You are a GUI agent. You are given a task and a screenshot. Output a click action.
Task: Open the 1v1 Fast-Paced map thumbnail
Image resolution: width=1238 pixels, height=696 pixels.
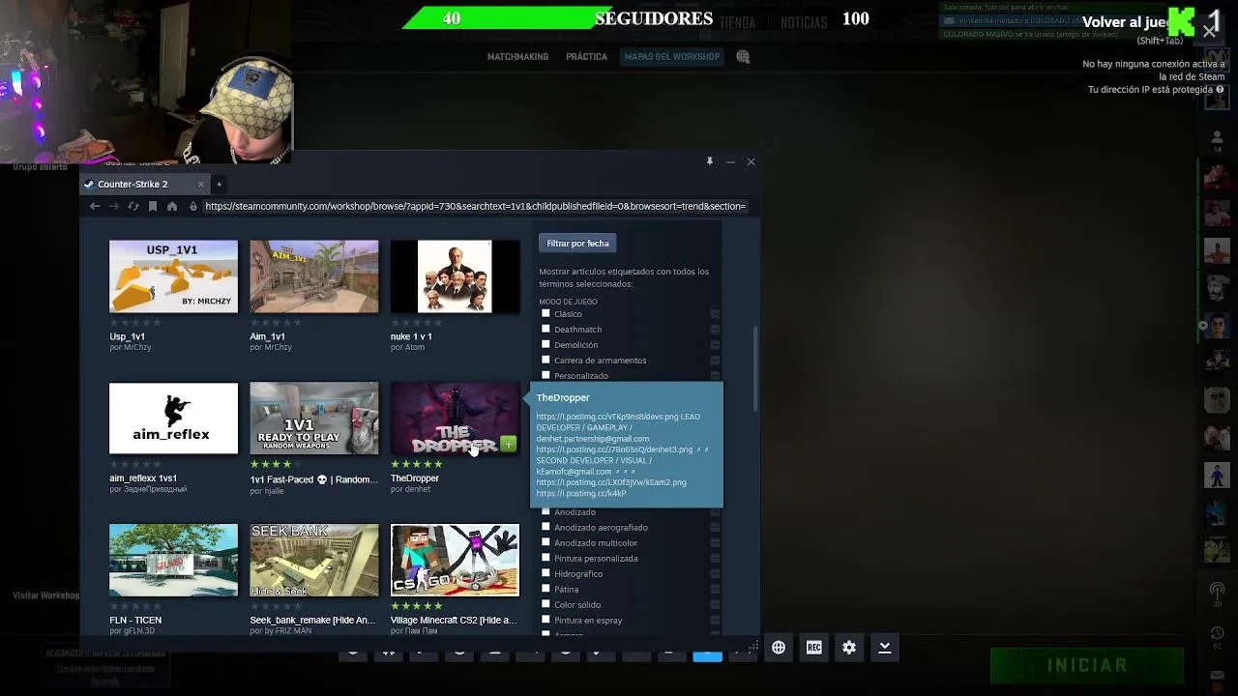click(x=314, y=419)
